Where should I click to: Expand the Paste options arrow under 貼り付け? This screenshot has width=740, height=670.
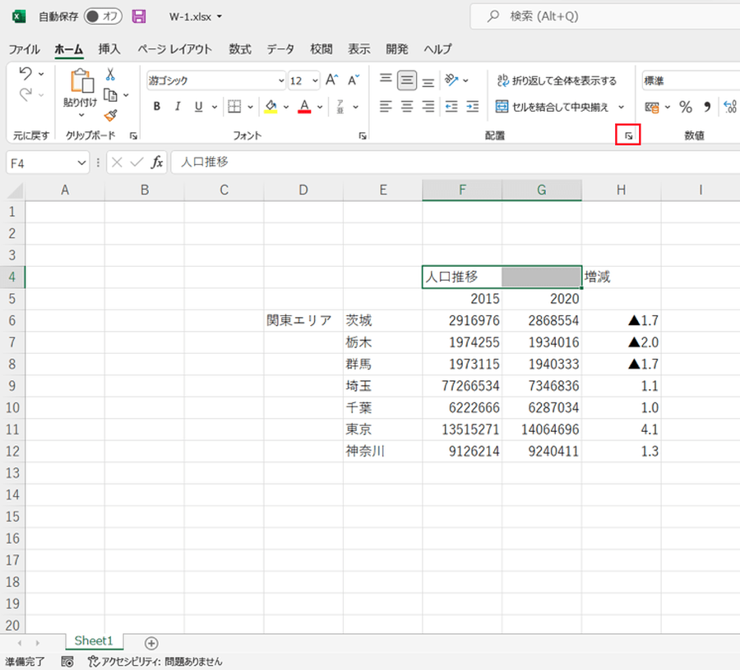click(x=81, y=115)
